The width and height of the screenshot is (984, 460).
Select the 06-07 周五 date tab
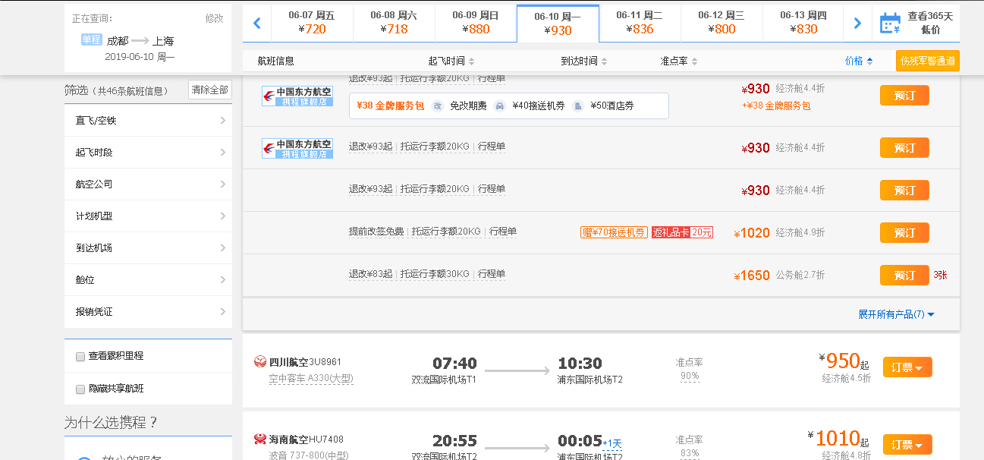click(x=312, y=23)
